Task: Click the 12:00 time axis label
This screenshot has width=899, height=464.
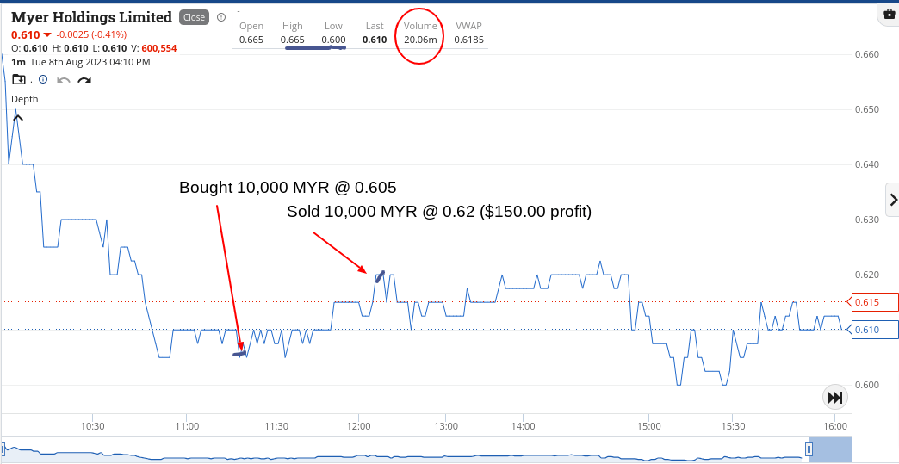Action: click(358, 426)
